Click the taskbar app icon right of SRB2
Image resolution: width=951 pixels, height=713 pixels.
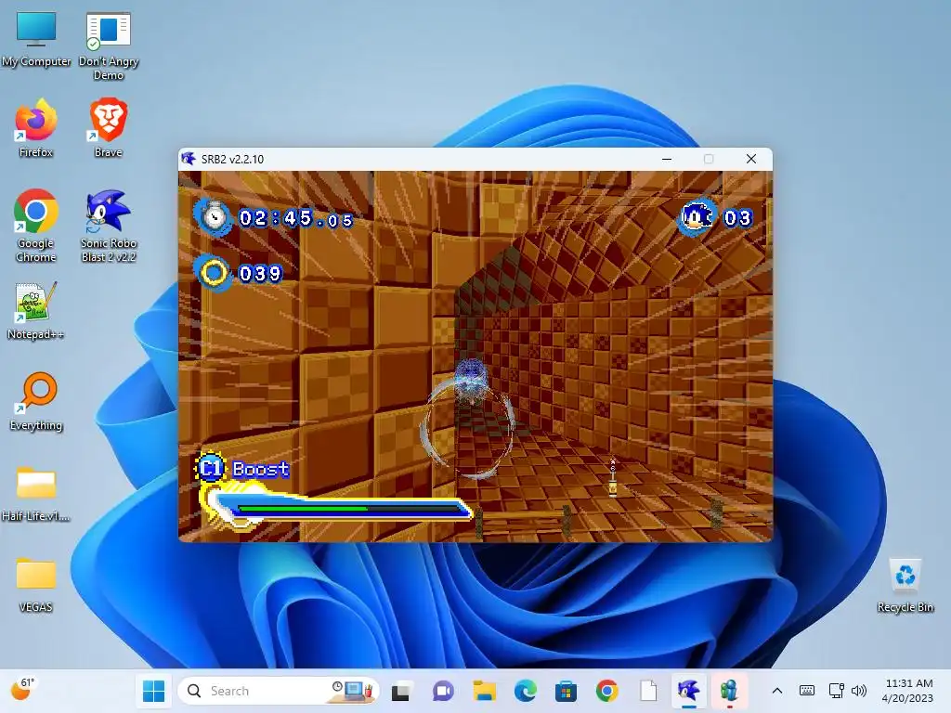pyautogui.click(x=729, y=691)
